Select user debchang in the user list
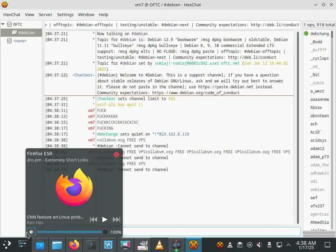 point(320,34)
